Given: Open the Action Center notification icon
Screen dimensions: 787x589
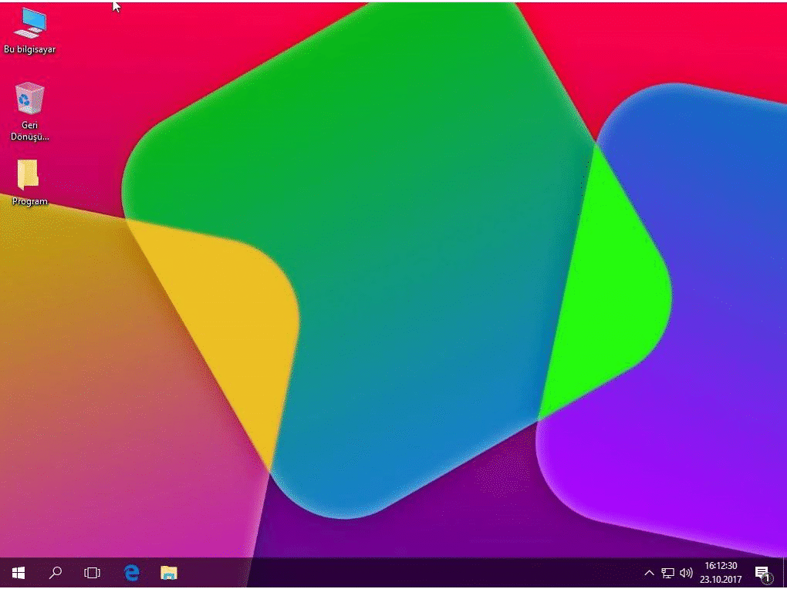Looking at the screenshot, I should click(762, 573).
